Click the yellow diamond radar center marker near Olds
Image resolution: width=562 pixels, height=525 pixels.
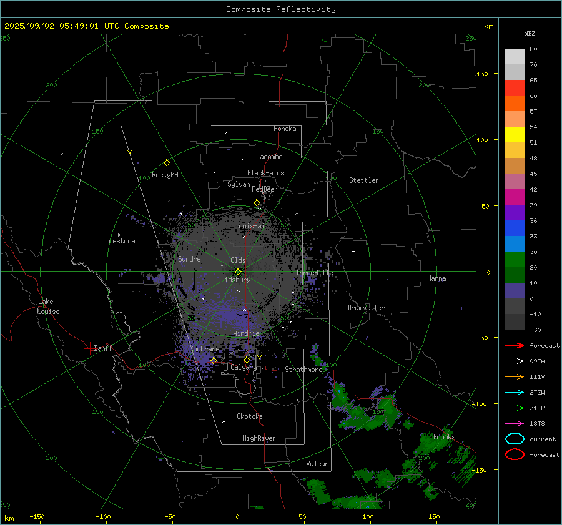tap(239, 272)
